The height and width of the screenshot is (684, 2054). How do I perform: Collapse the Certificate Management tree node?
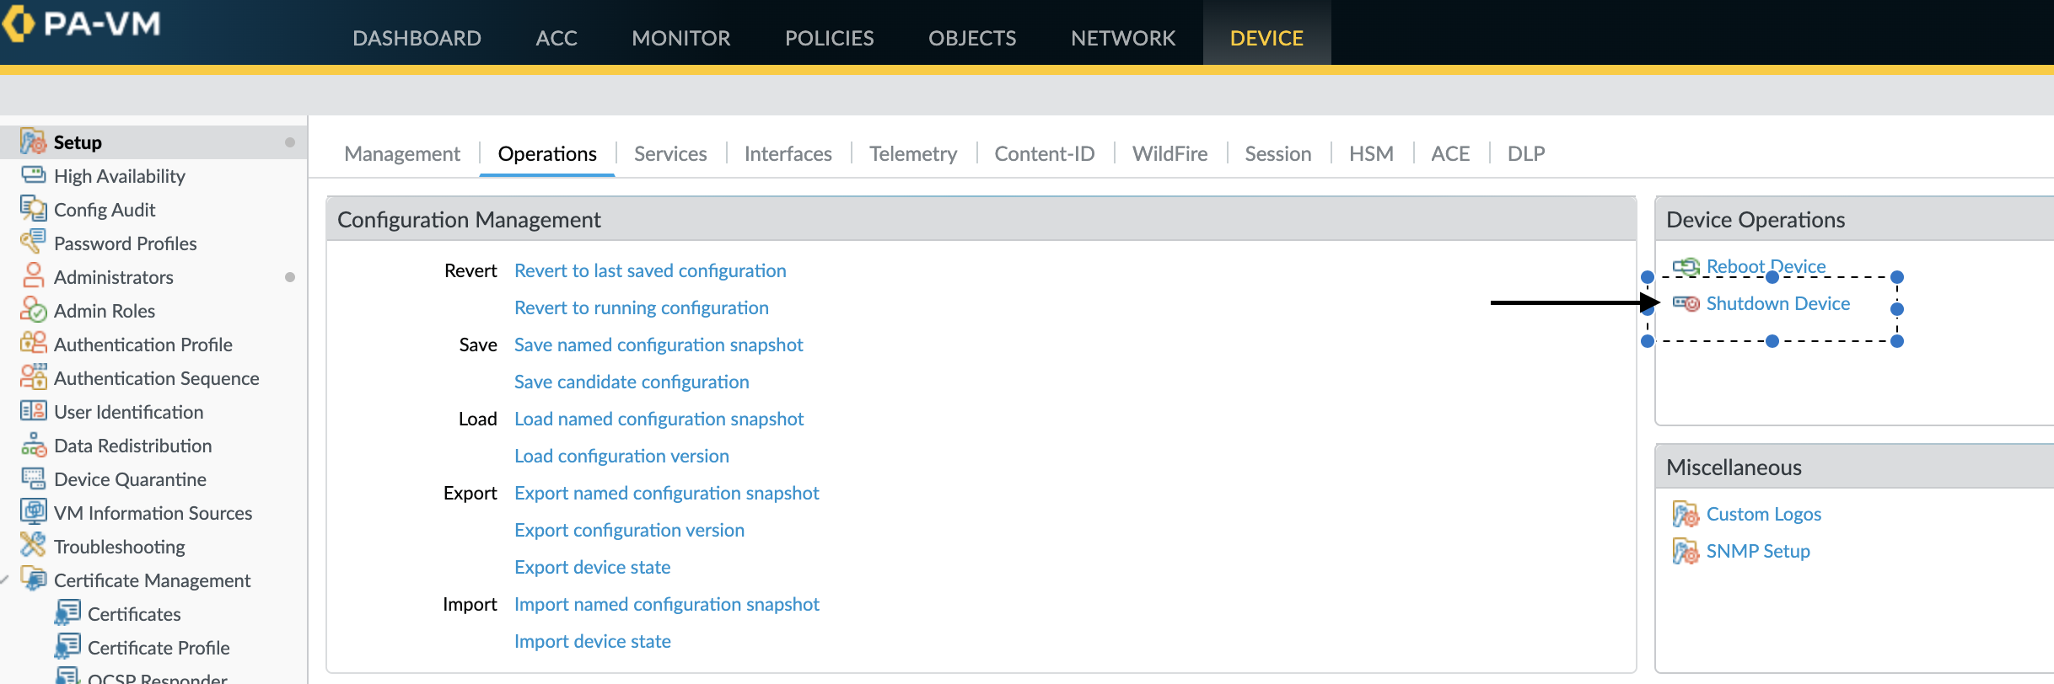click(x=5, y=580)
